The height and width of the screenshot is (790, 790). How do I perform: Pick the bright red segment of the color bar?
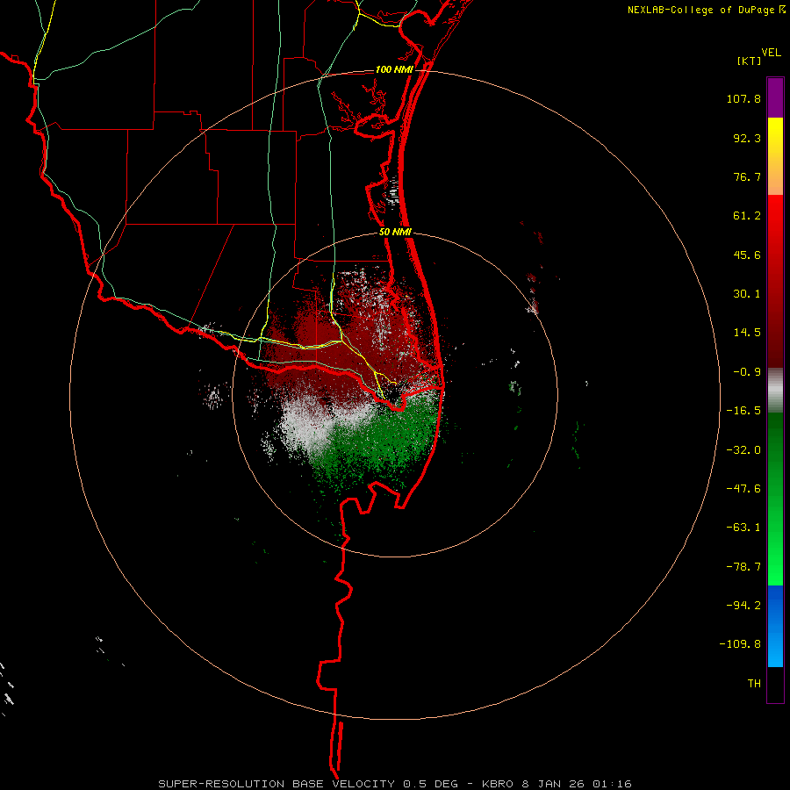pyautogui.click(x=775, y=281)
